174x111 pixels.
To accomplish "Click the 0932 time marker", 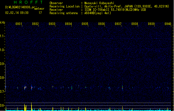I will 35,24.
